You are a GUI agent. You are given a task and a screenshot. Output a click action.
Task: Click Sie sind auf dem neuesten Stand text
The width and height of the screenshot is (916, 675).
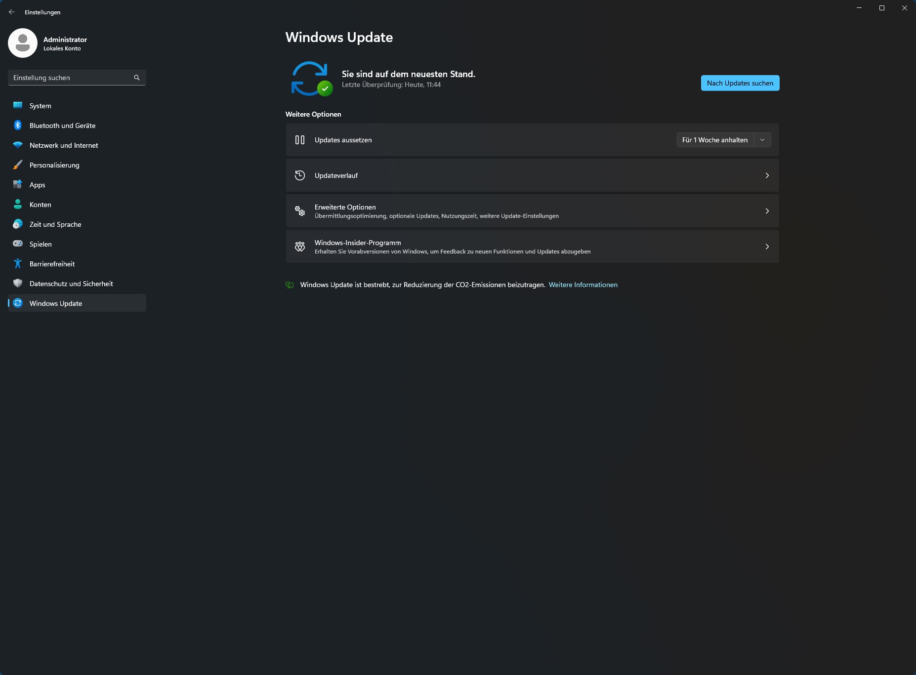point(409,74)
